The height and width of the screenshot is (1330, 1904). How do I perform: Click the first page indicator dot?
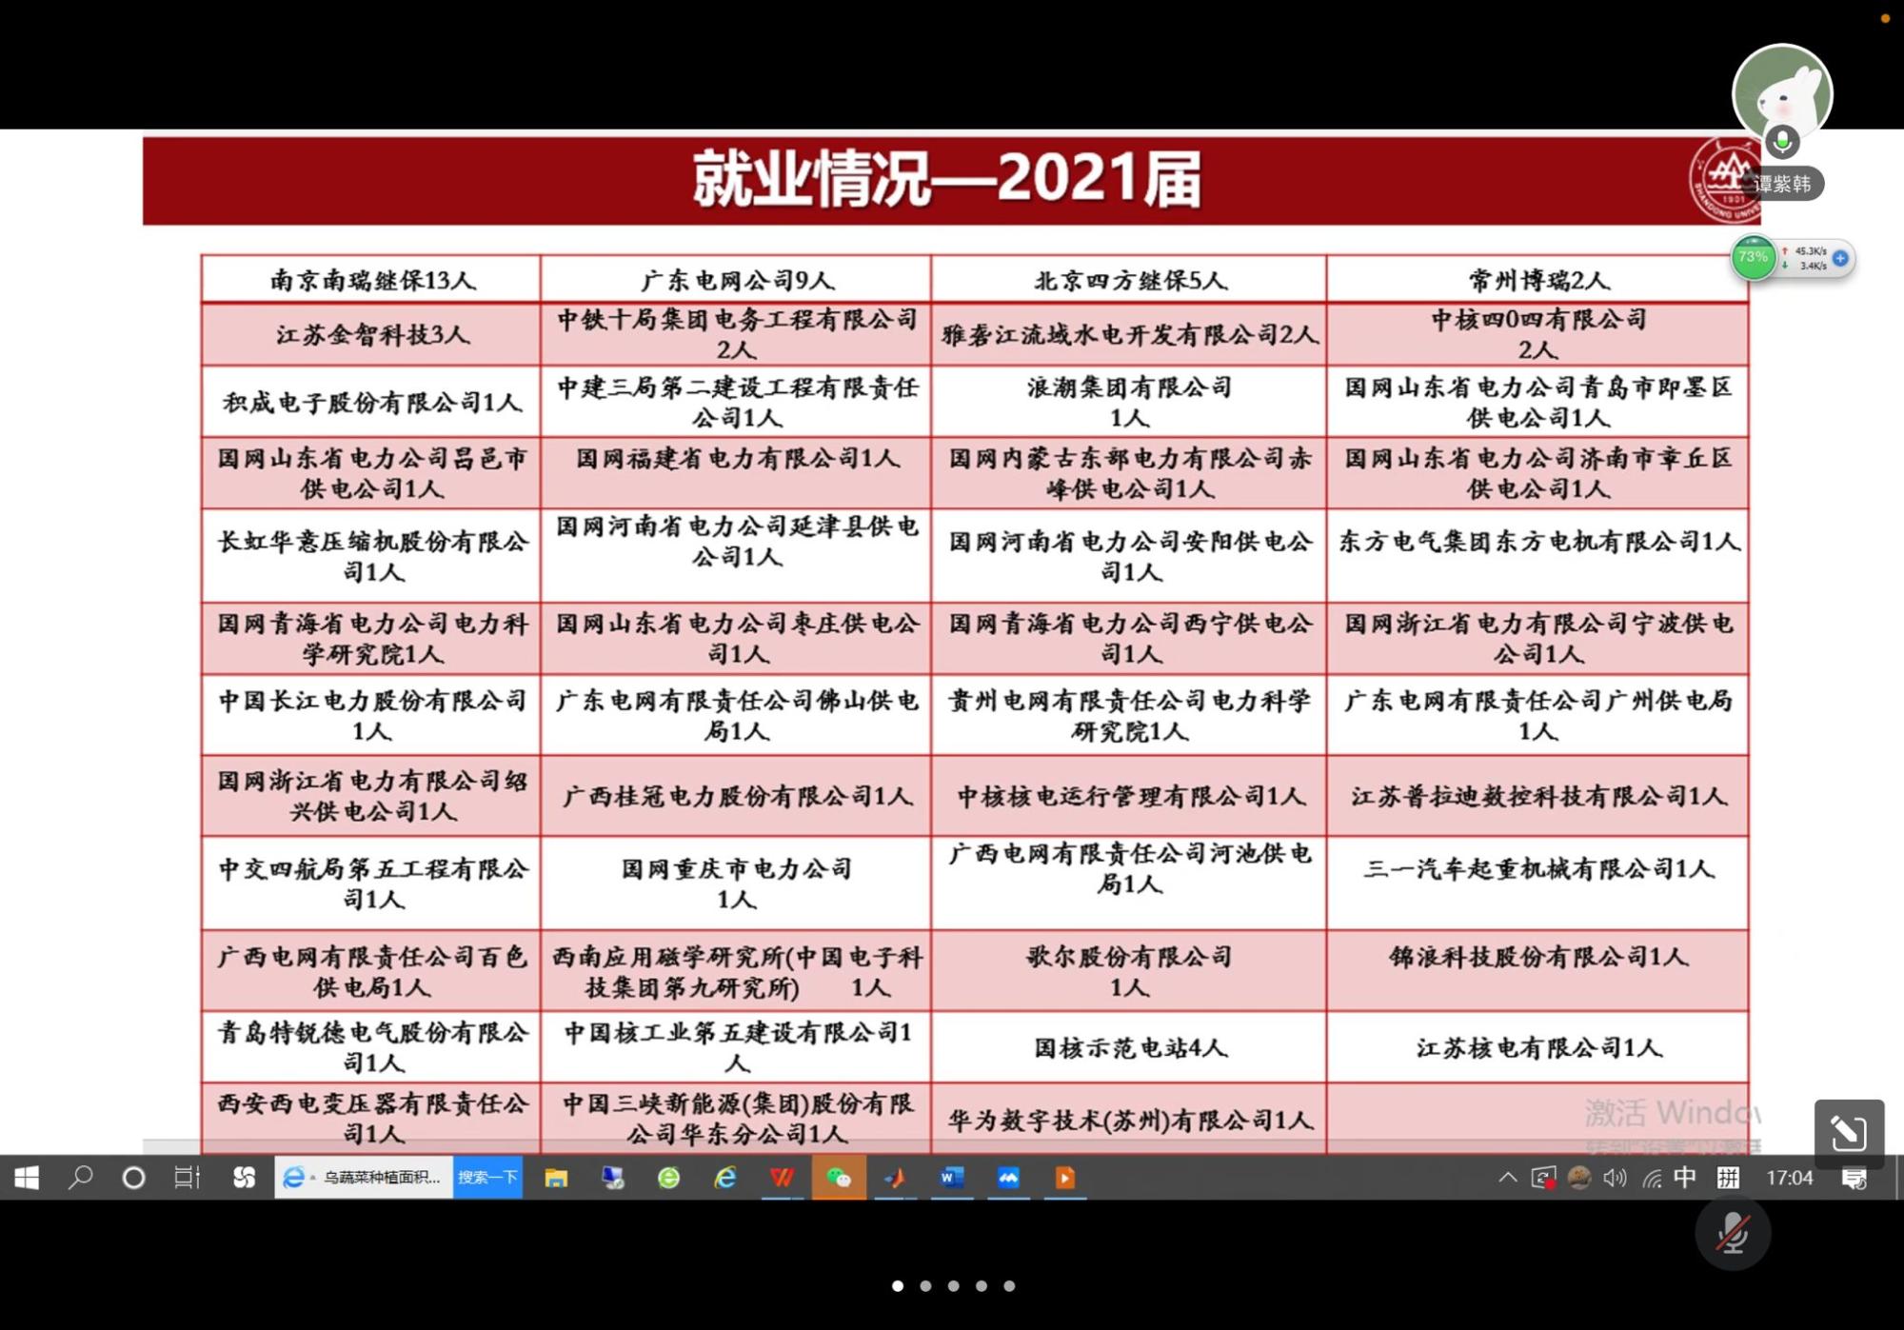(x=897, y=1285)
